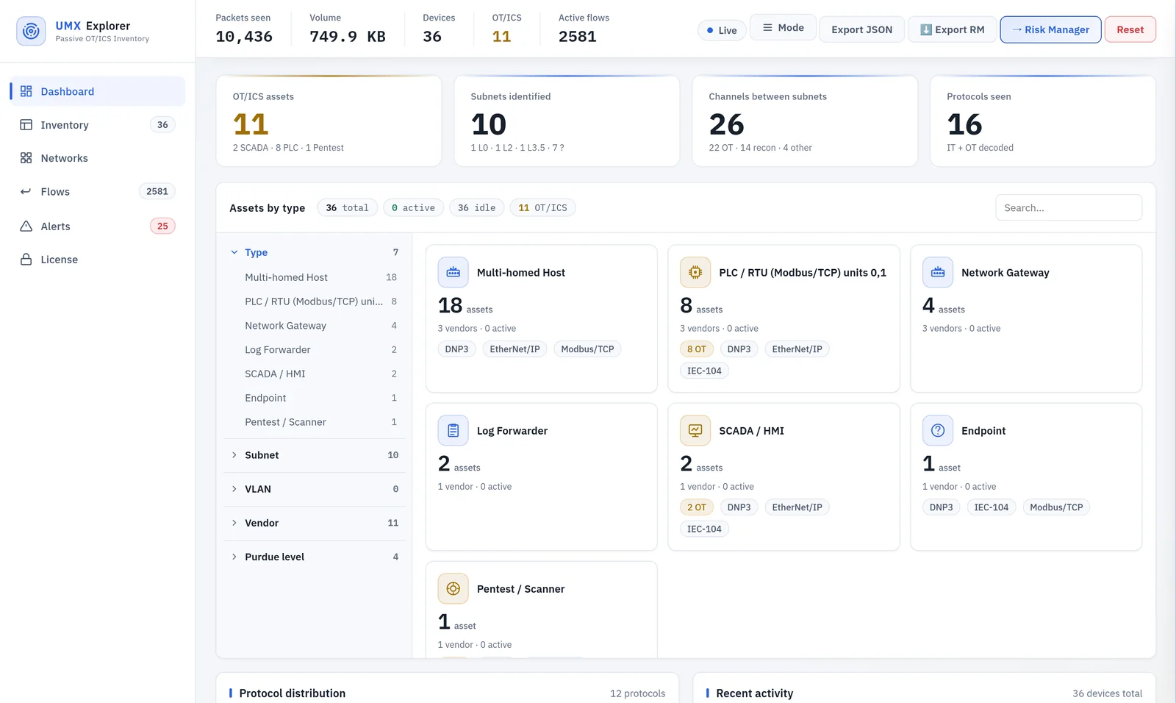
Task: Click the Alerts triangle icon
Action: (x=26, y=226)
